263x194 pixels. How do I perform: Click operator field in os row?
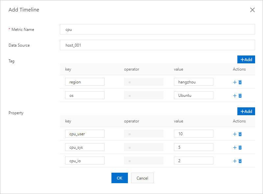(x=143, y=95)
